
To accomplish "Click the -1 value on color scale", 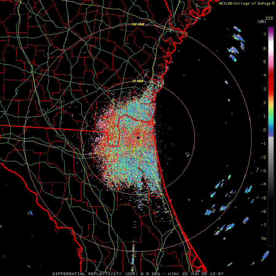I will [263, 144].
